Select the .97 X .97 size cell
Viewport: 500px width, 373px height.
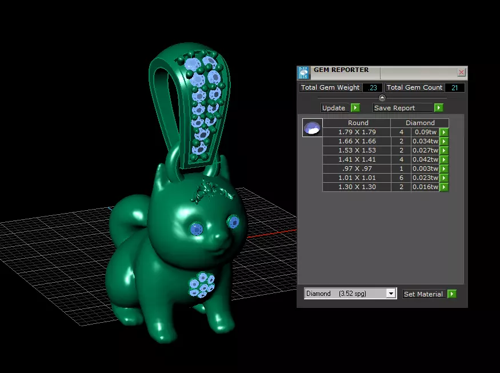click(357, 169)
